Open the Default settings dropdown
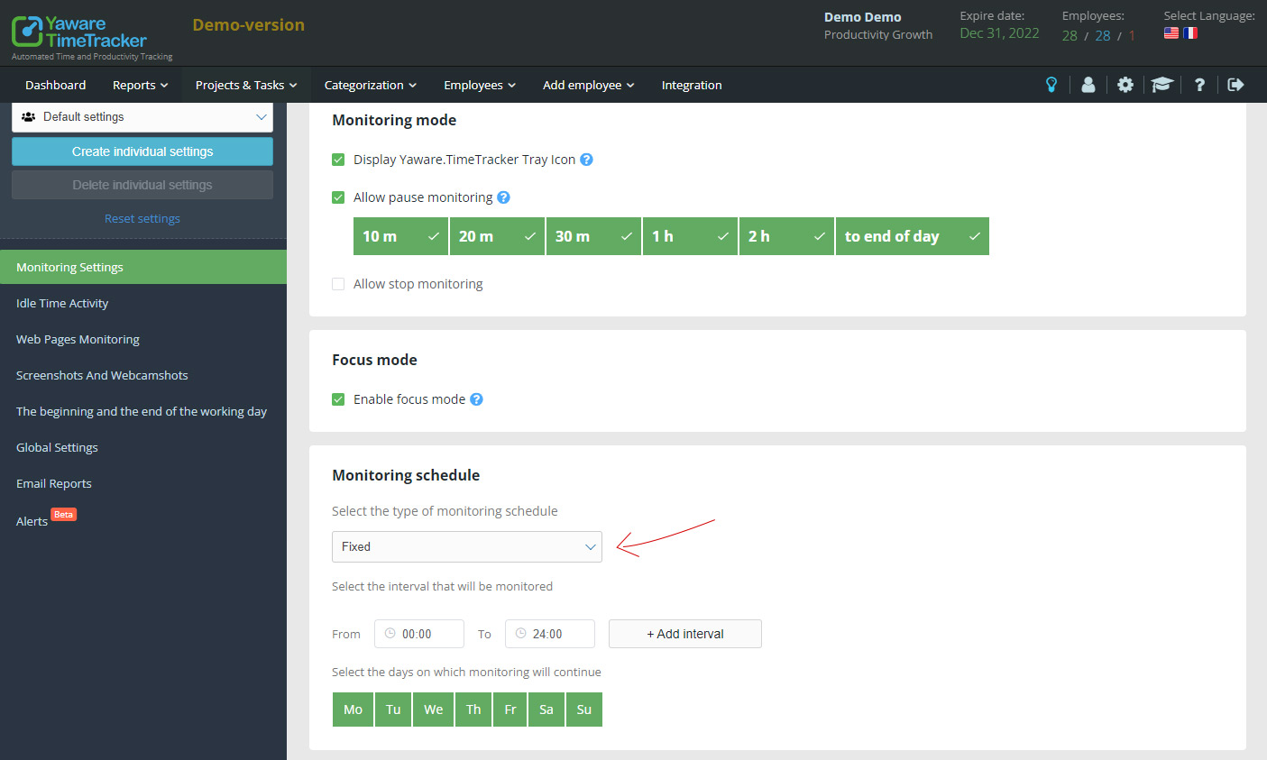The width and height of the screenshot is (1267, 760). pos(142,117)
